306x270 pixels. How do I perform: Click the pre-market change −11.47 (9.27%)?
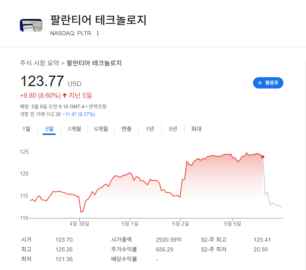[79, 114]
